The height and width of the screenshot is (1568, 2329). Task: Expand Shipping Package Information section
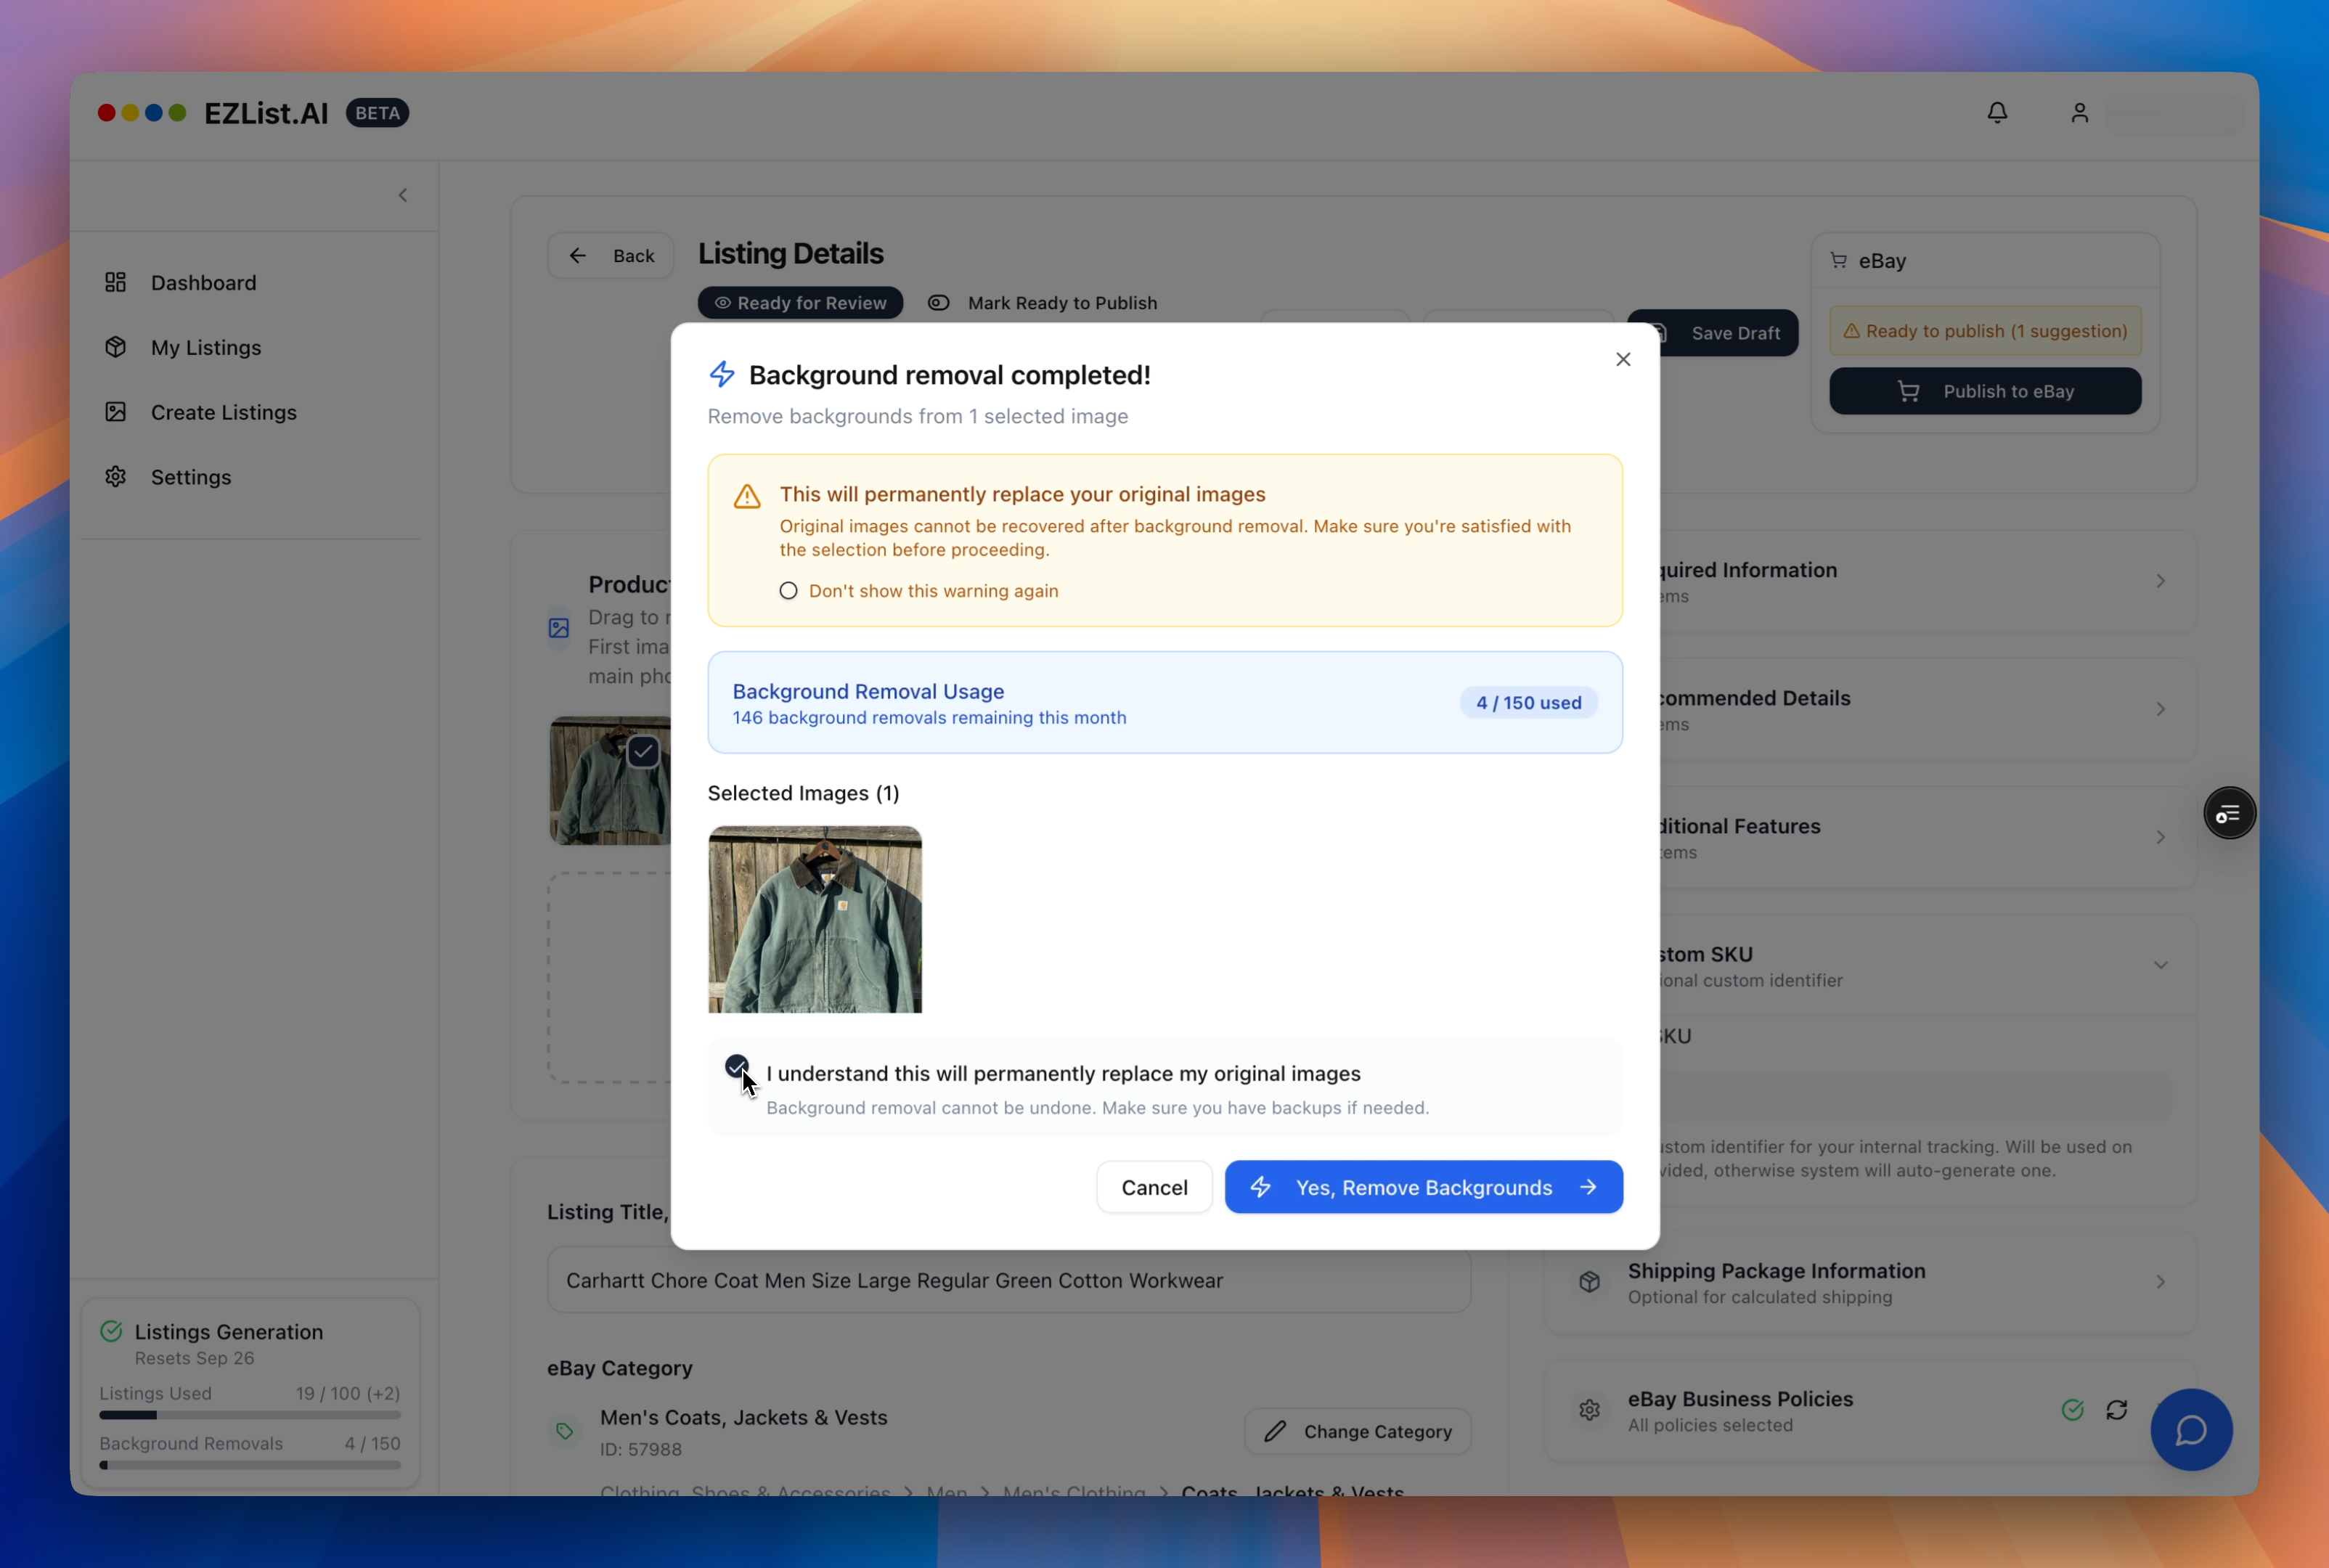[x=2160, y=1282]
